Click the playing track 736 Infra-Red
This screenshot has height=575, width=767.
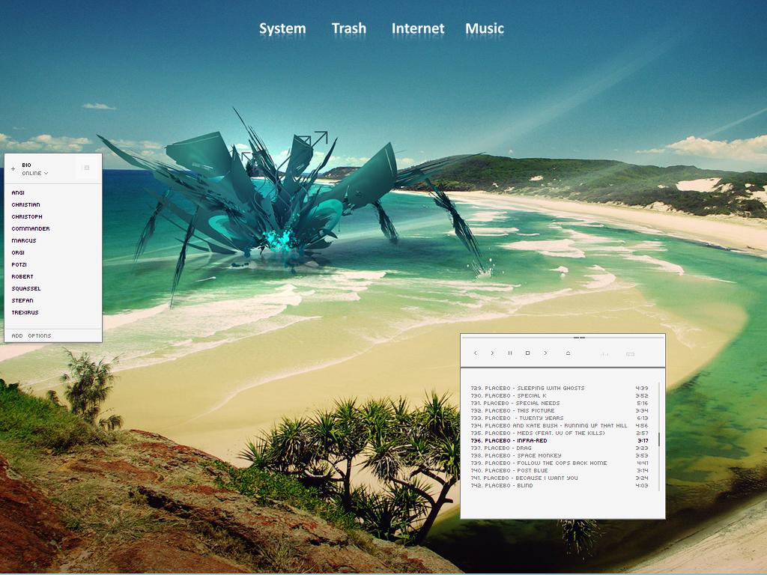[x=560, y=440]
